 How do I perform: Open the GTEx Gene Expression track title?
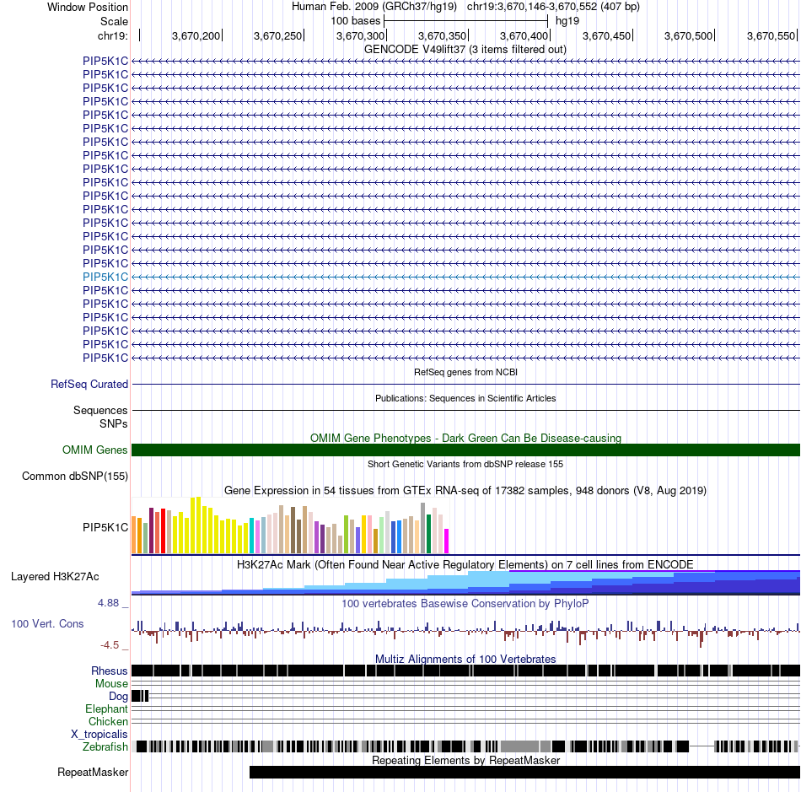click(465, 491)
